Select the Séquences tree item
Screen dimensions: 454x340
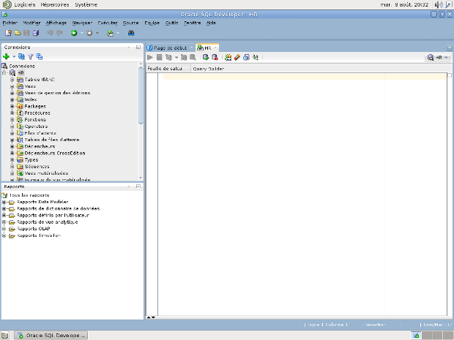click(37, 166)
